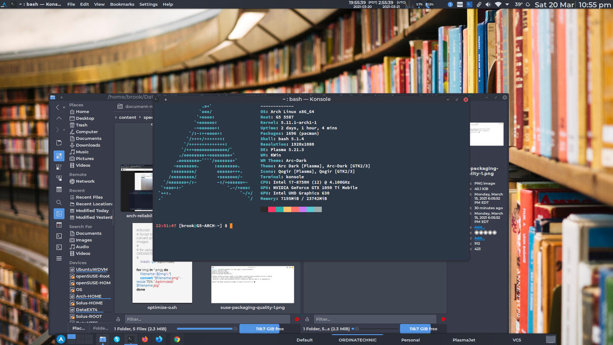Open the View menu

[x=99, y=4]
